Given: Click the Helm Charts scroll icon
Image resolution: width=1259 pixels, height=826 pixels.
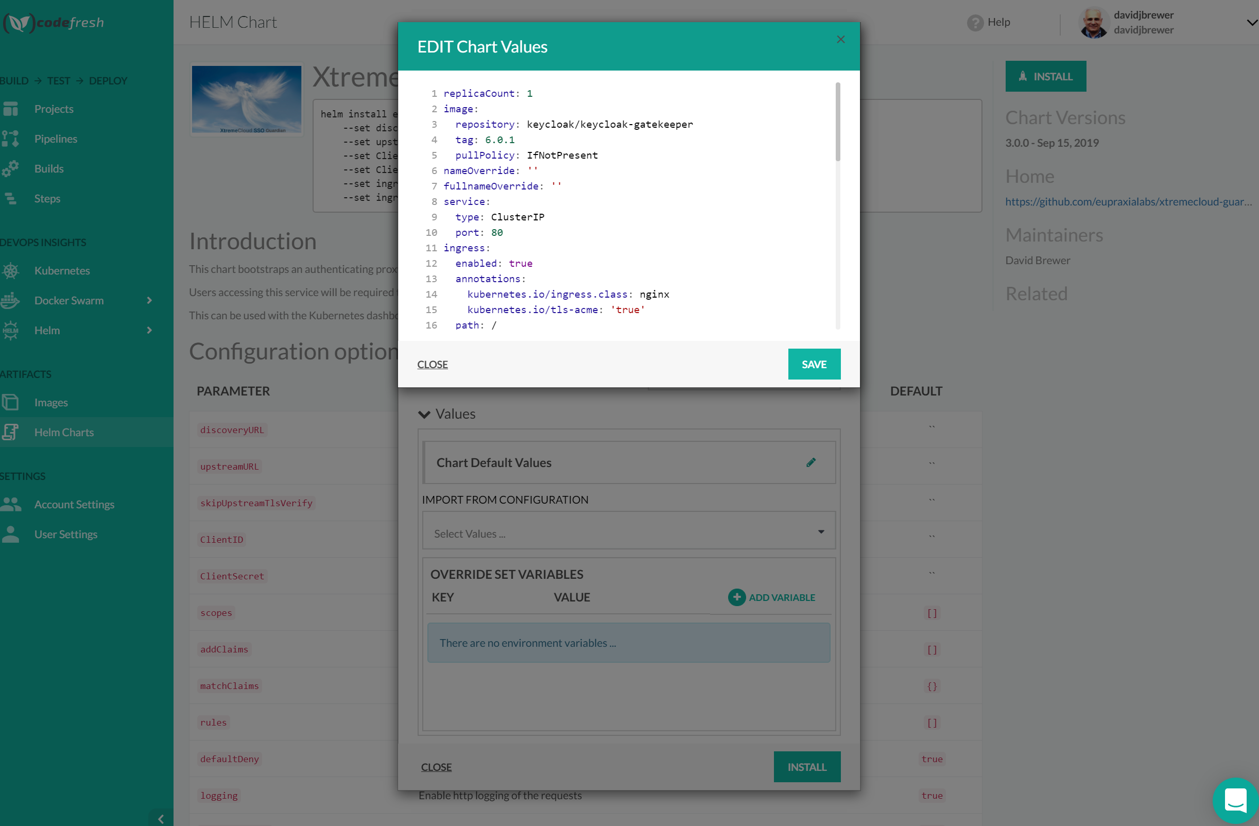Looking at the screenshot, I should 11,432.
